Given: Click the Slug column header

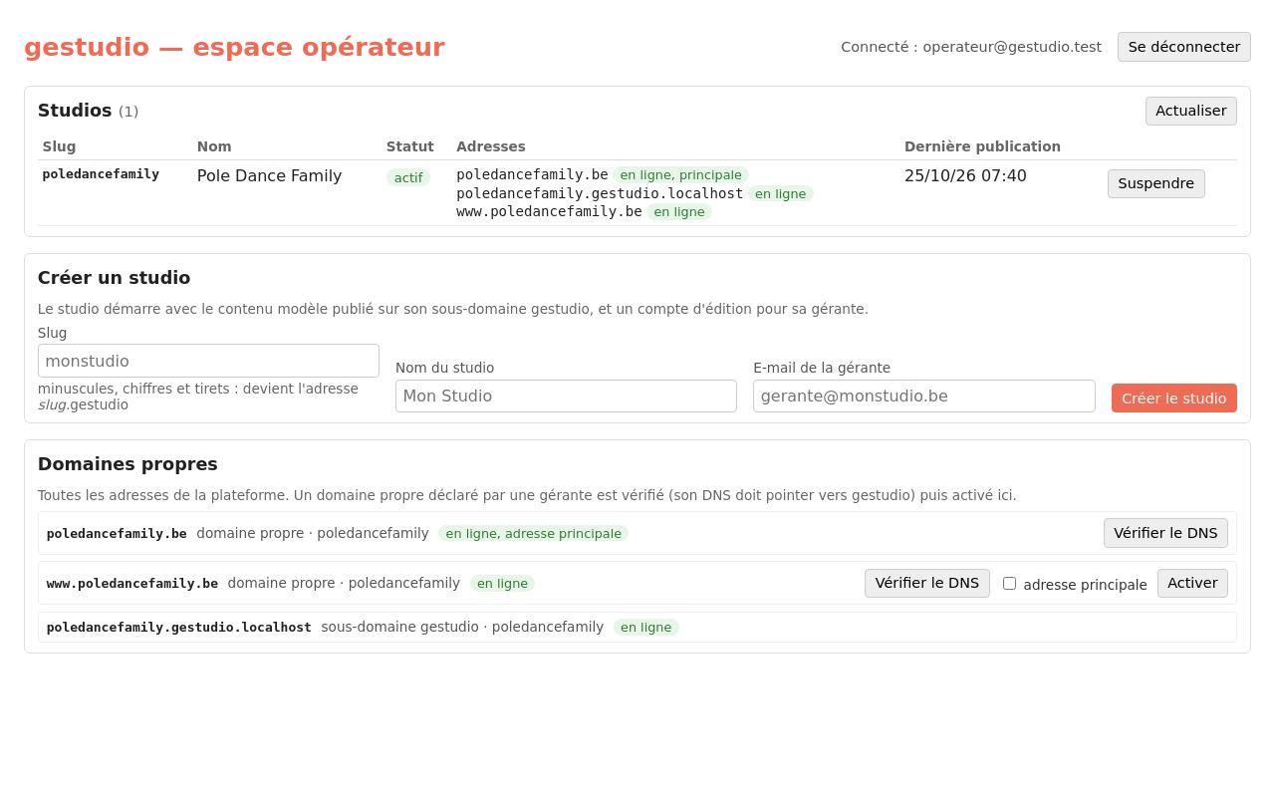Looking at the screenshot, I should pyautogui.click(x=59, y=146).
